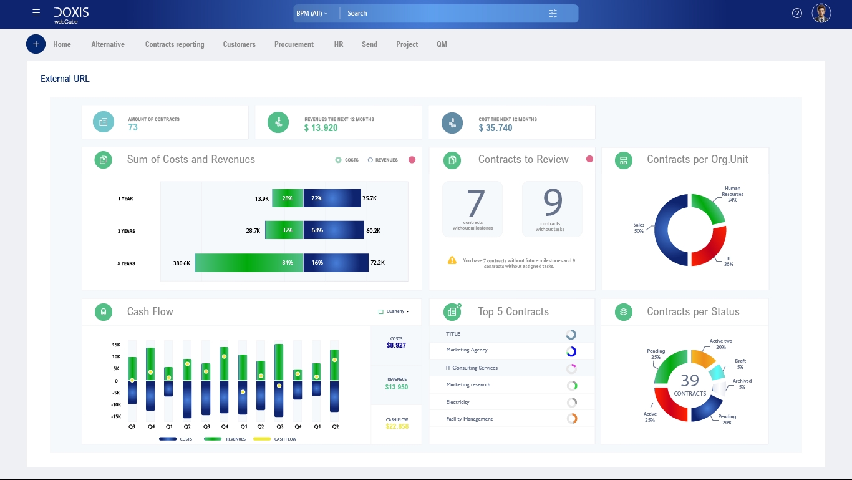Click the Sum of Costs and Revenues widget icon

point(103,160)
